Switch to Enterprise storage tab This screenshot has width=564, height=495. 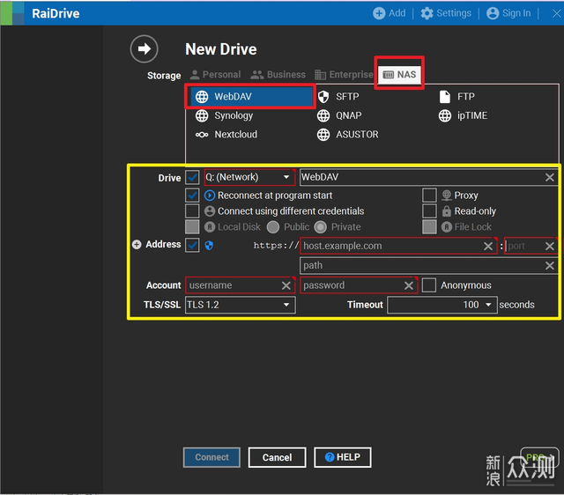(x=344, y=74)
